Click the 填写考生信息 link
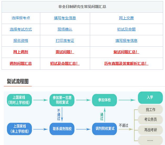This screenshot has width=165, height=145. click(x=65, y=18)
